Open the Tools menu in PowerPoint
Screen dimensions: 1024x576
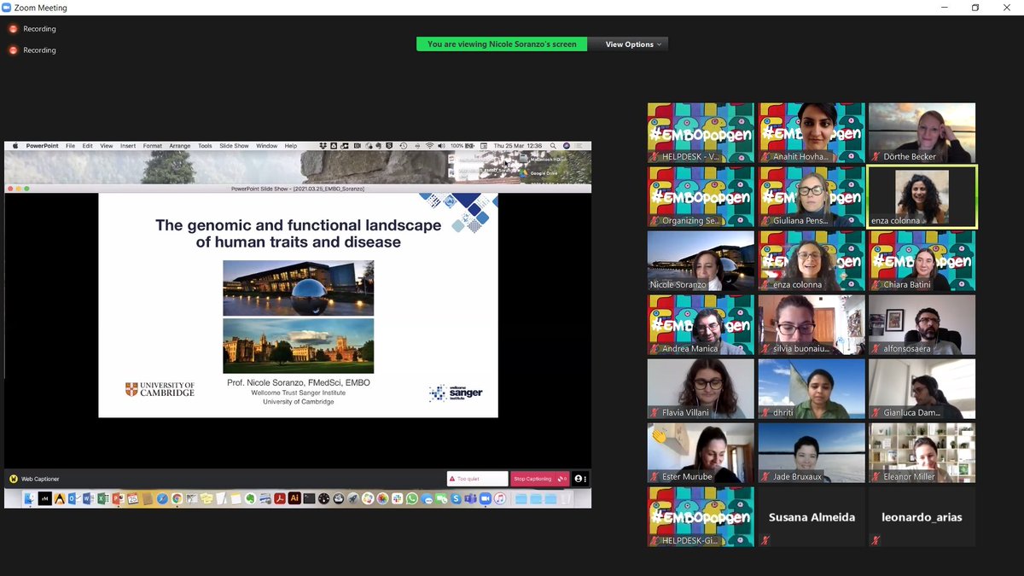[205, 146]
